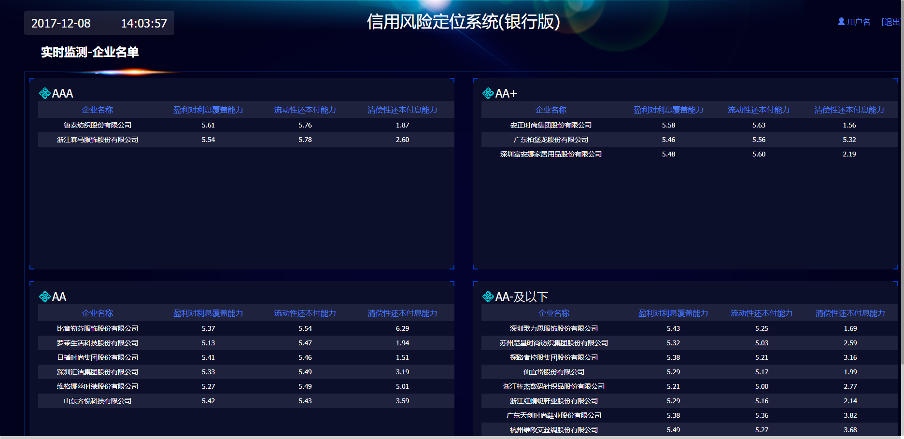This screenshot has height=439, width=904.
Task: Click the diamond icon beside AAA
Action: [x=45, y=93]
